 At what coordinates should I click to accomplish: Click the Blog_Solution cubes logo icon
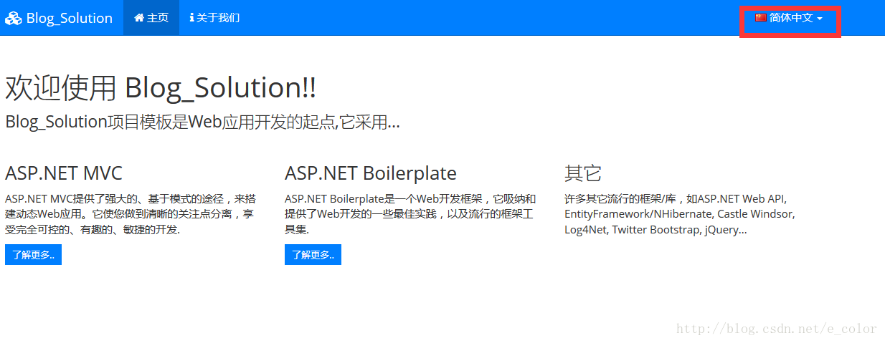14,18
